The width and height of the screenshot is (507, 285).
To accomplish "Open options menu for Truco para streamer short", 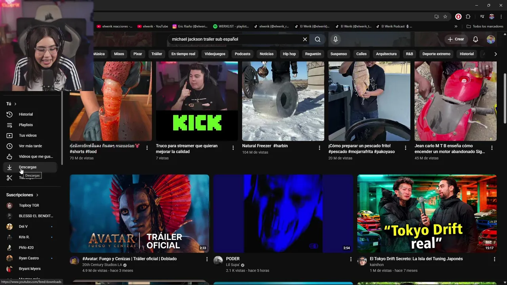I will pyautogui.click(x=233, y=148).
